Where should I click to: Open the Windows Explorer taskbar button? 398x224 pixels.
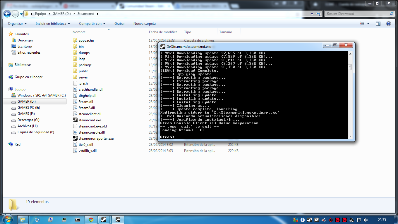[x=23, y=220]
